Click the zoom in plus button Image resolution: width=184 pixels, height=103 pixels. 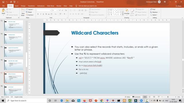pyautogui.click(x=176, y=97)
